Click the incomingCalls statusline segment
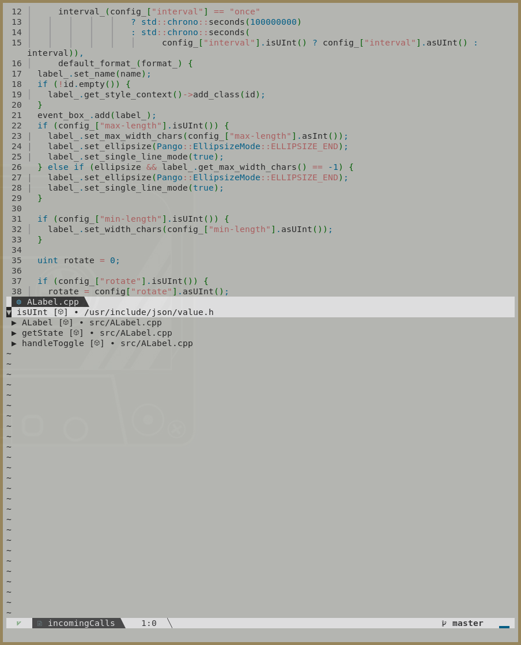This screenshot has width=521, height=645. (x=81, y=623)
